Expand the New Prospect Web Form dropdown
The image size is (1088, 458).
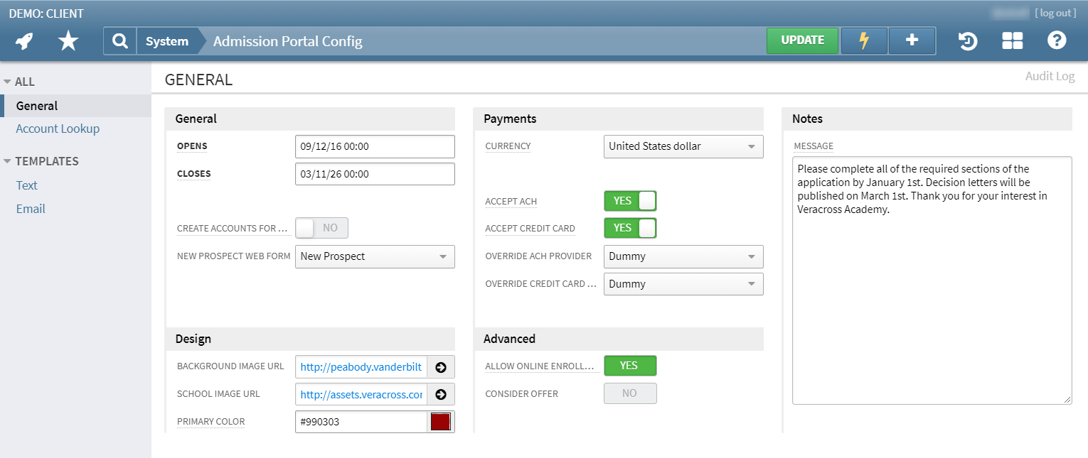tap(375, 256)
